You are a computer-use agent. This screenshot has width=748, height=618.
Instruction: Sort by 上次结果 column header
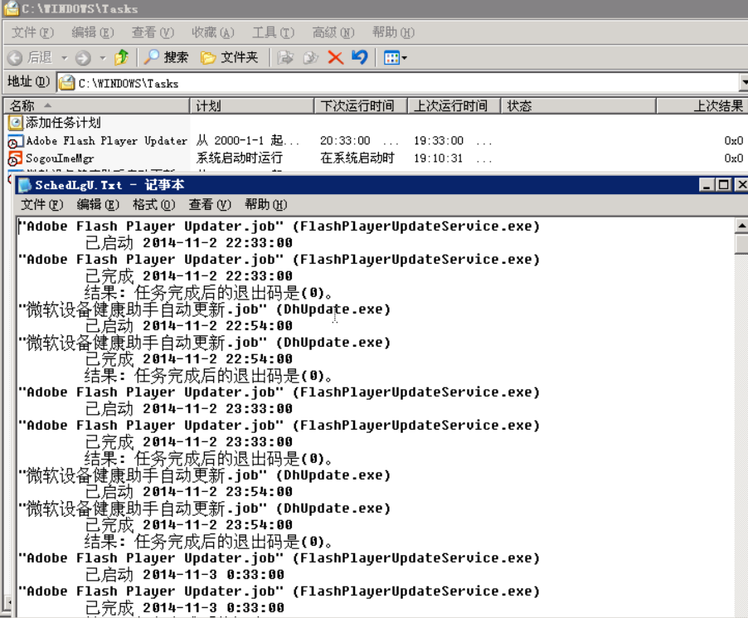(702, 105)
